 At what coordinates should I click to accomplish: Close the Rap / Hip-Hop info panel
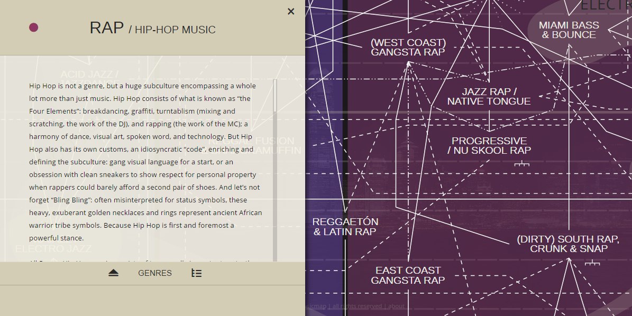point(291,12)
